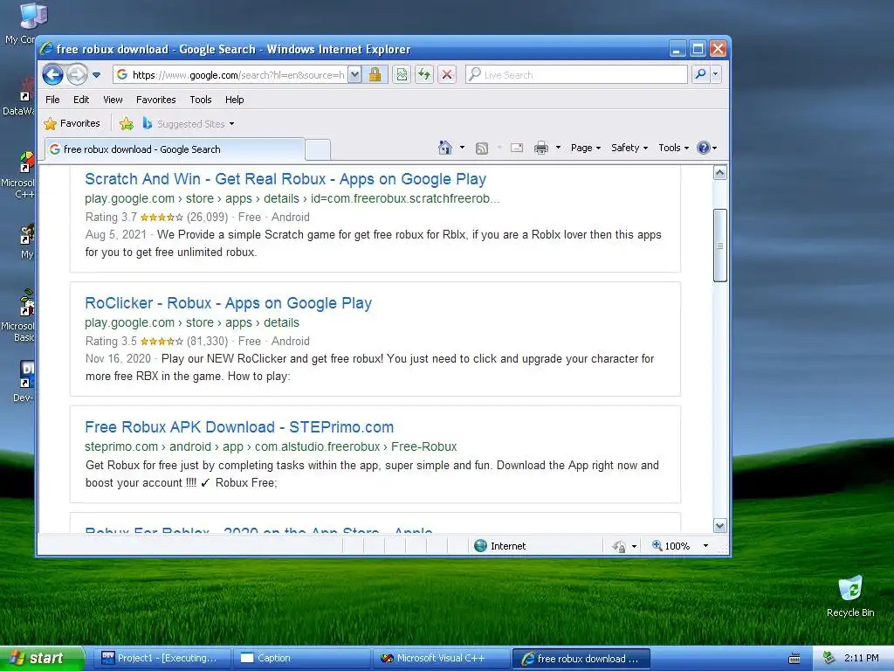The height and width of the screenshot is (671, 894).
Task: Open the Help menu
Action: [x=234, y=100]
